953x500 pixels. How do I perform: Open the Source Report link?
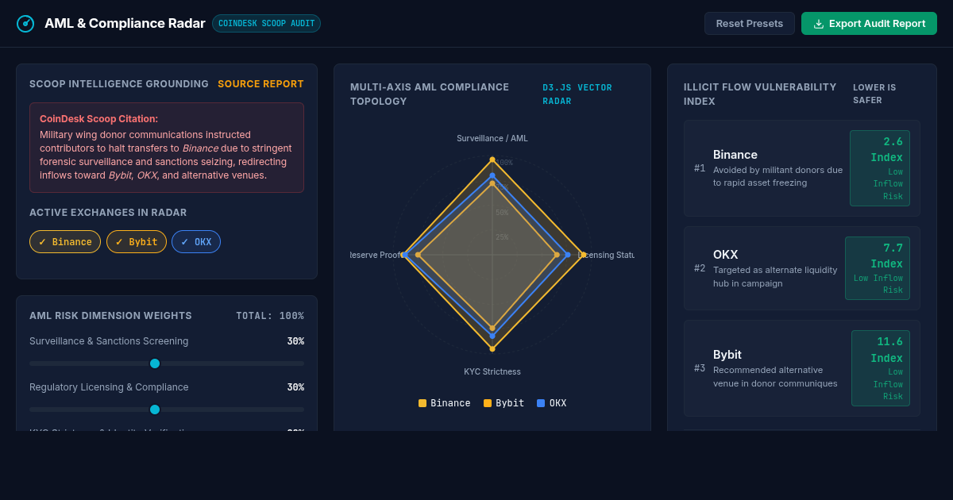click(260, 84)
